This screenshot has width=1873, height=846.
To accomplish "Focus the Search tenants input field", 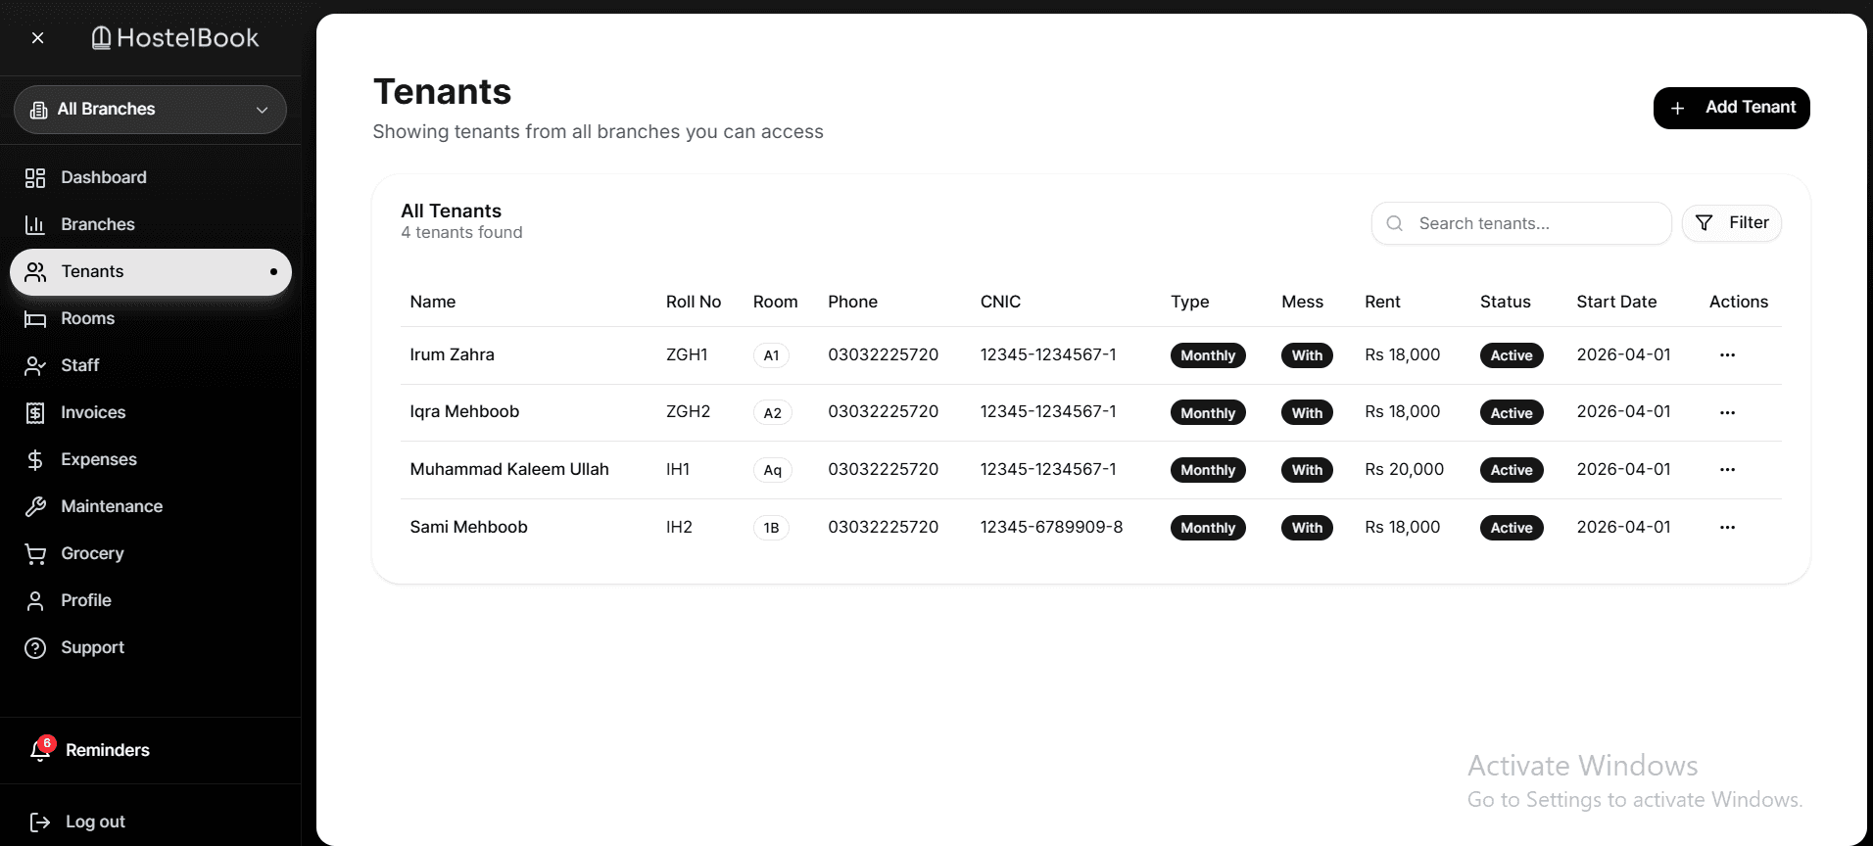I will [x=1521, y=223].
